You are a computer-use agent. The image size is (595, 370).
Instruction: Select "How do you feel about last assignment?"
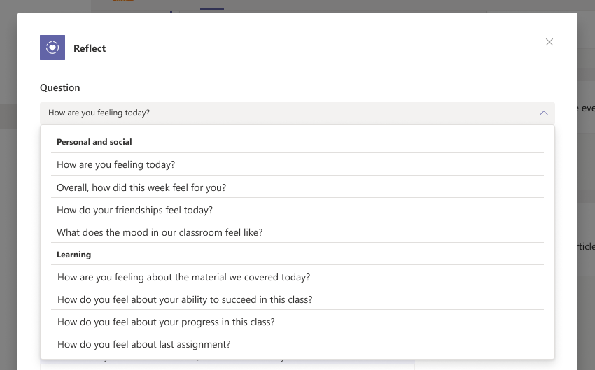[x=143, y=344]
